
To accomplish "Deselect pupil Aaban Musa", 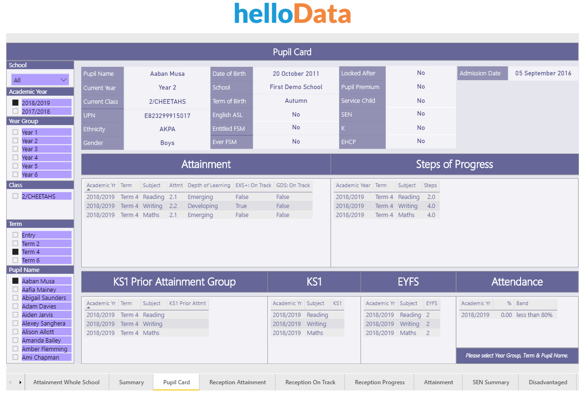I will click(x=15, y=280).
